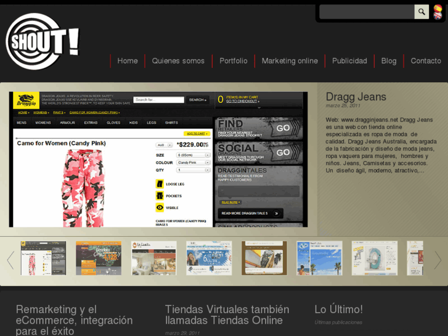This screenshot has height=336, width=448.
Task: Open Remarketing y el eCommerce article
Action: (75, 320)
